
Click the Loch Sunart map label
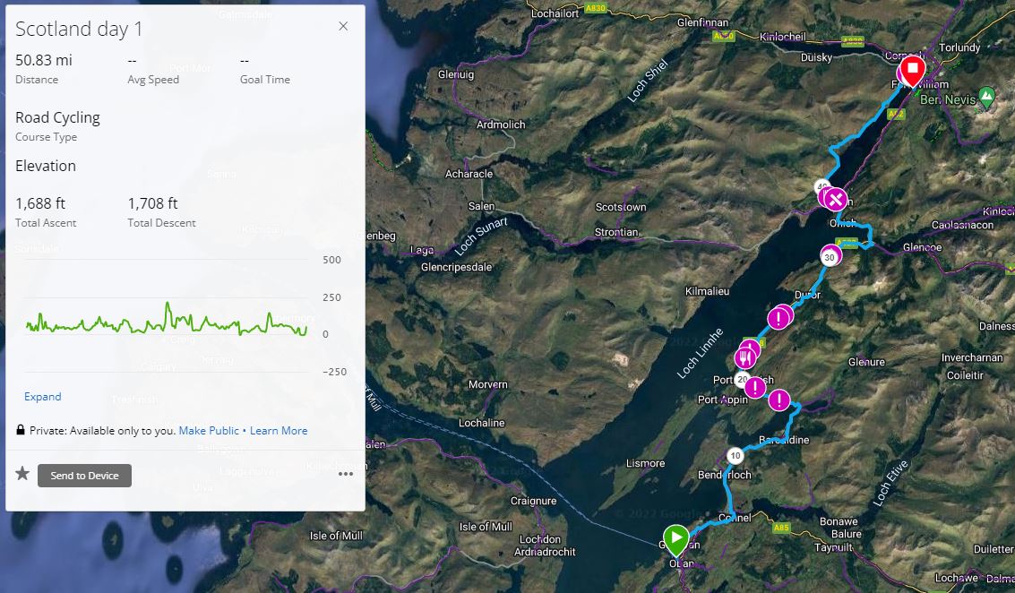pyautogui.click(x=481, y=236)
